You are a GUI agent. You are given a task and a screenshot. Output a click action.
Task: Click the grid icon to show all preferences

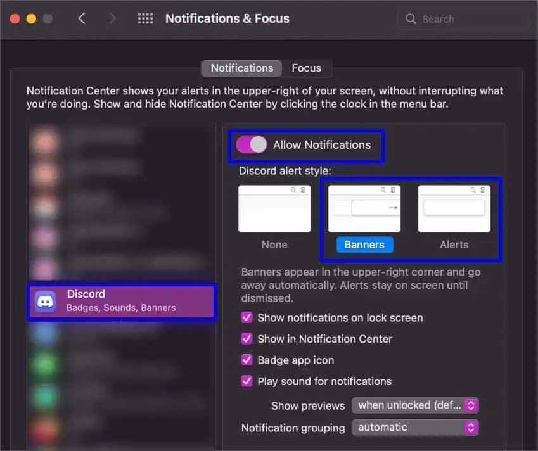pos(145,18)
